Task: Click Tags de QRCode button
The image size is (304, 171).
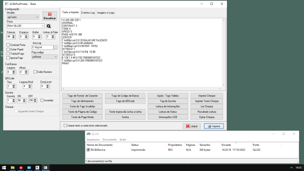Action: pyautogui.click(x=125, y=101)
